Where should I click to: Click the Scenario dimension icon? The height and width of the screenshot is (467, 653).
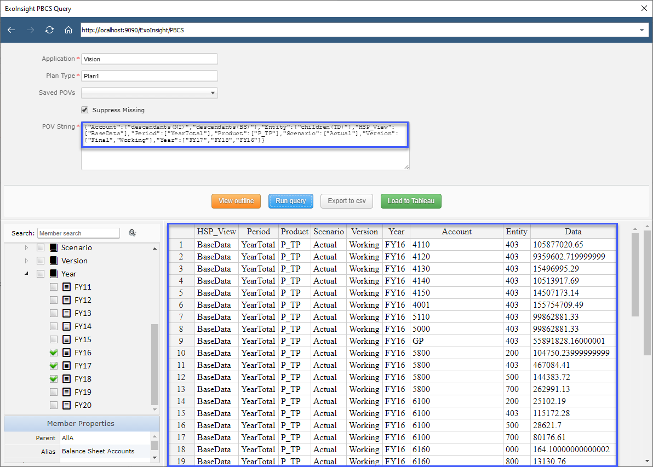coord(54,247)
